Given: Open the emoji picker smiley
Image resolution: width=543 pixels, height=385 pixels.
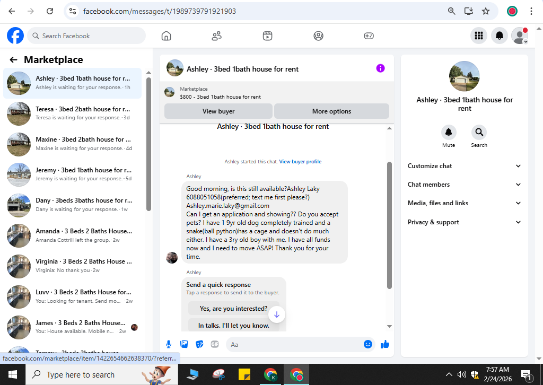Looking at the screenshot, I should [x=368, y=344].
